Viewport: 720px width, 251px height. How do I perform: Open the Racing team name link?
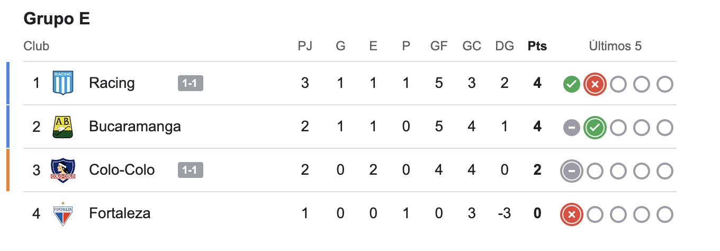tap(112, 83)
